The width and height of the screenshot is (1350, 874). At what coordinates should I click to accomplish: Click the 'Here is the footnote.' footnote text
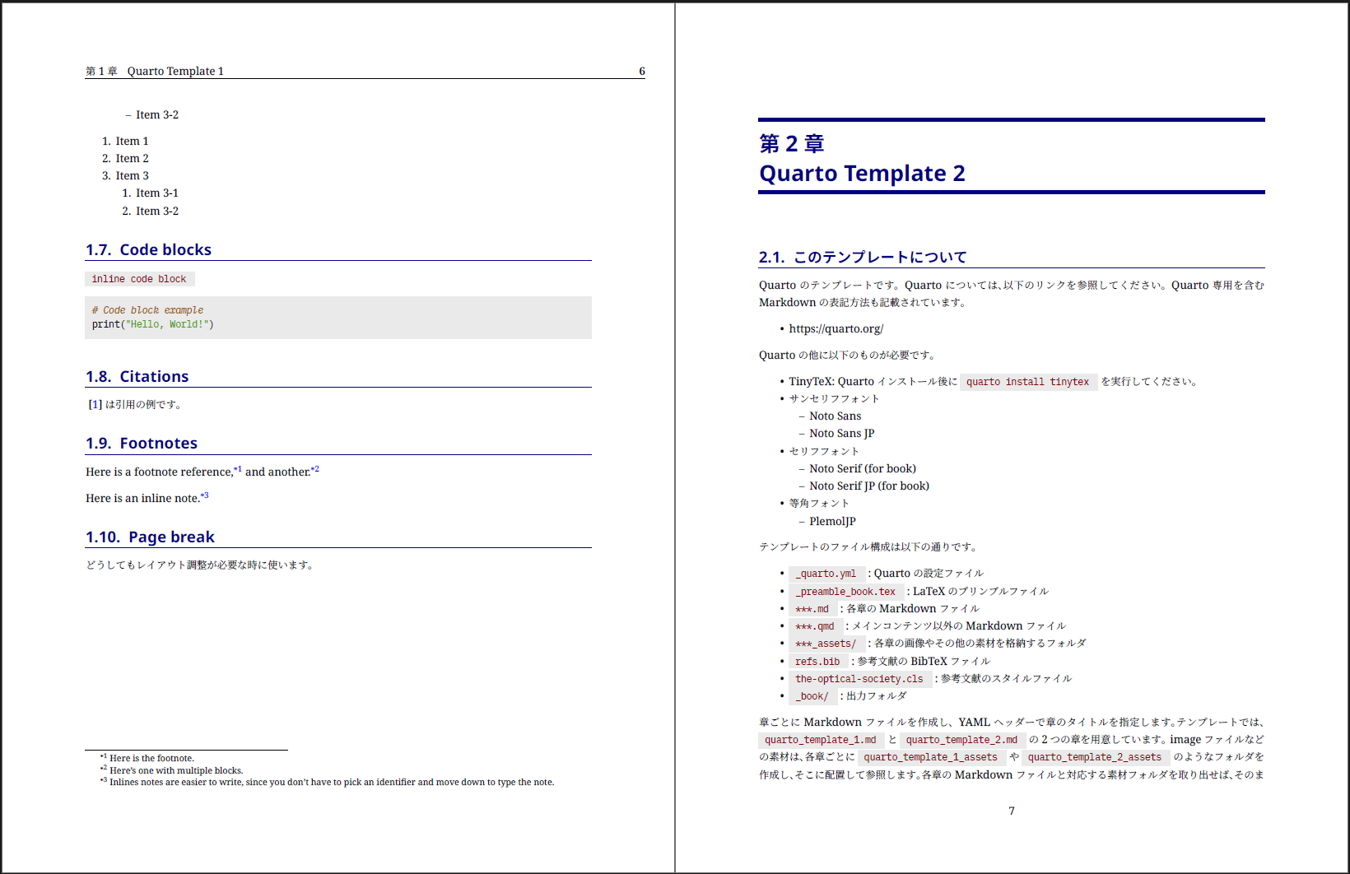(152, 758)
